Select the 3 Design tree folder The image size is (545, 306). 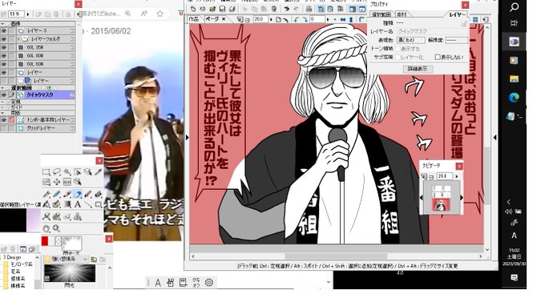(12, 257)
